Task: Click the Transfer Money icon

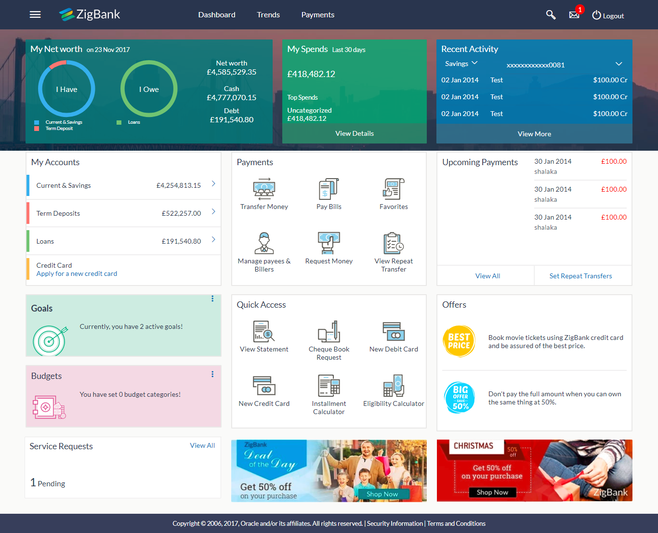Action: point(264,189)
